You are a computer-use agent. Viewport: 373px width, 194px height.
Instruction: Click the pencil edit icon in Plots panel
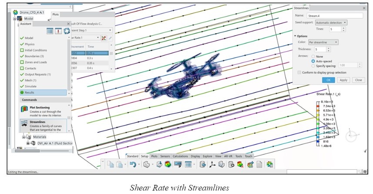point(110,38)
